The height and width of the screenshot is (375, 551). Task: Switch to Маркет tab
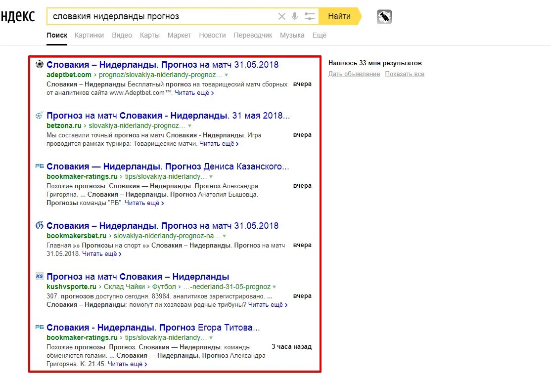[x=179, y=35]
